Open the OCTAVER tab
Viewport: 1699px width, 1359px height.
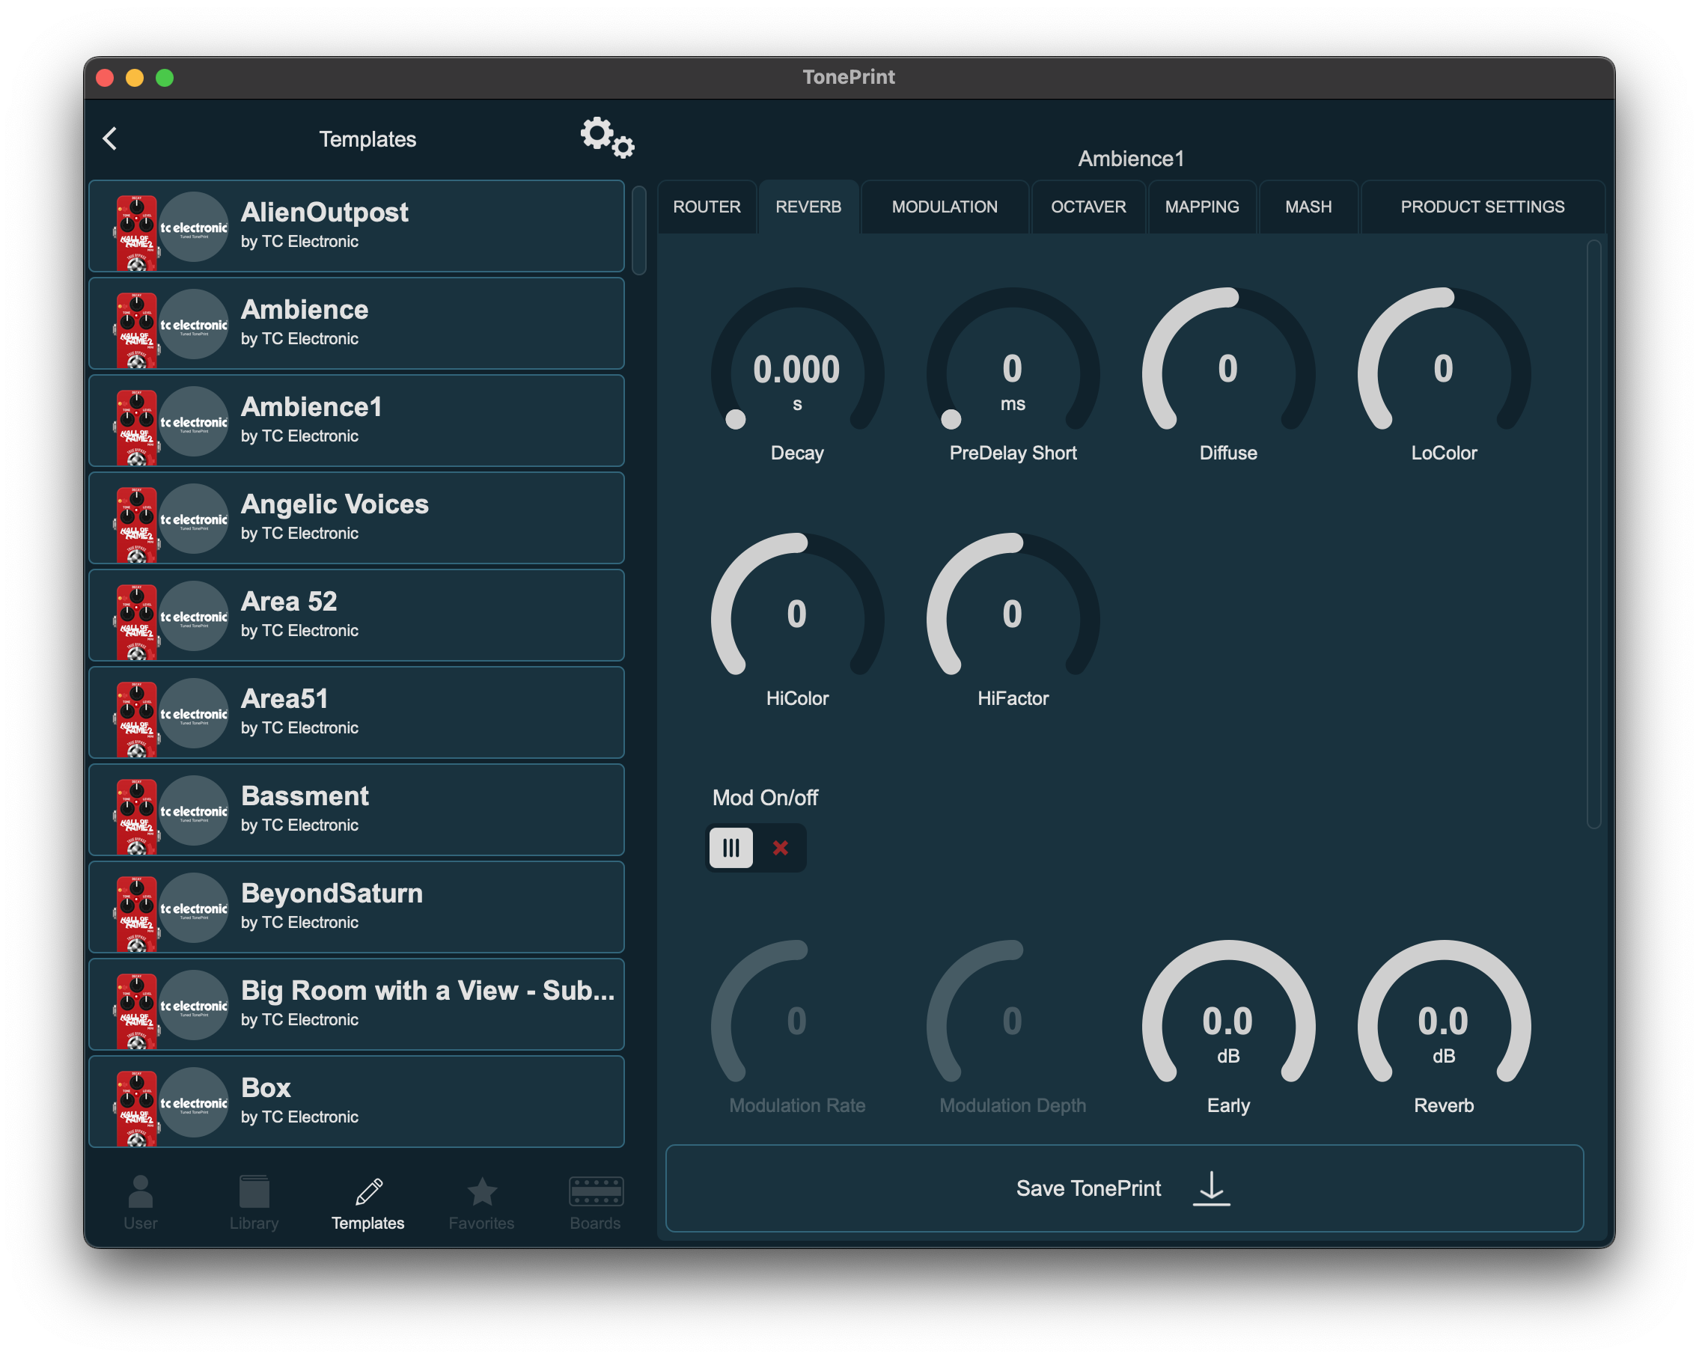1088,207
